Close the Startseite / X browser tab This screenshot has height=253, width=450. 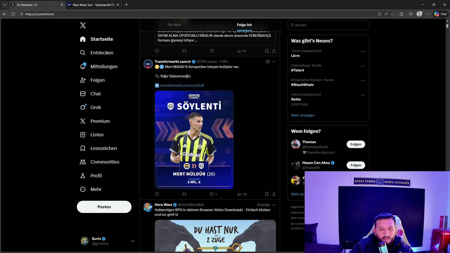click(62, 5)
